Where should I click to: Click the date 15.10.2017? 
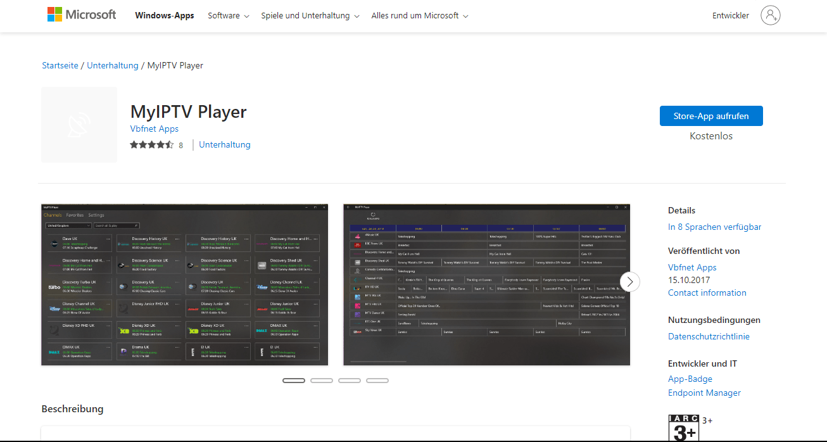tap(689, 280)
